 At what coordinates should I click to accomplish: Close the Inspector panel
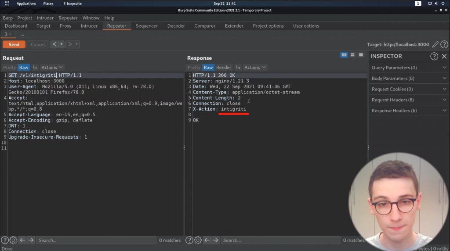coord(444,56)
